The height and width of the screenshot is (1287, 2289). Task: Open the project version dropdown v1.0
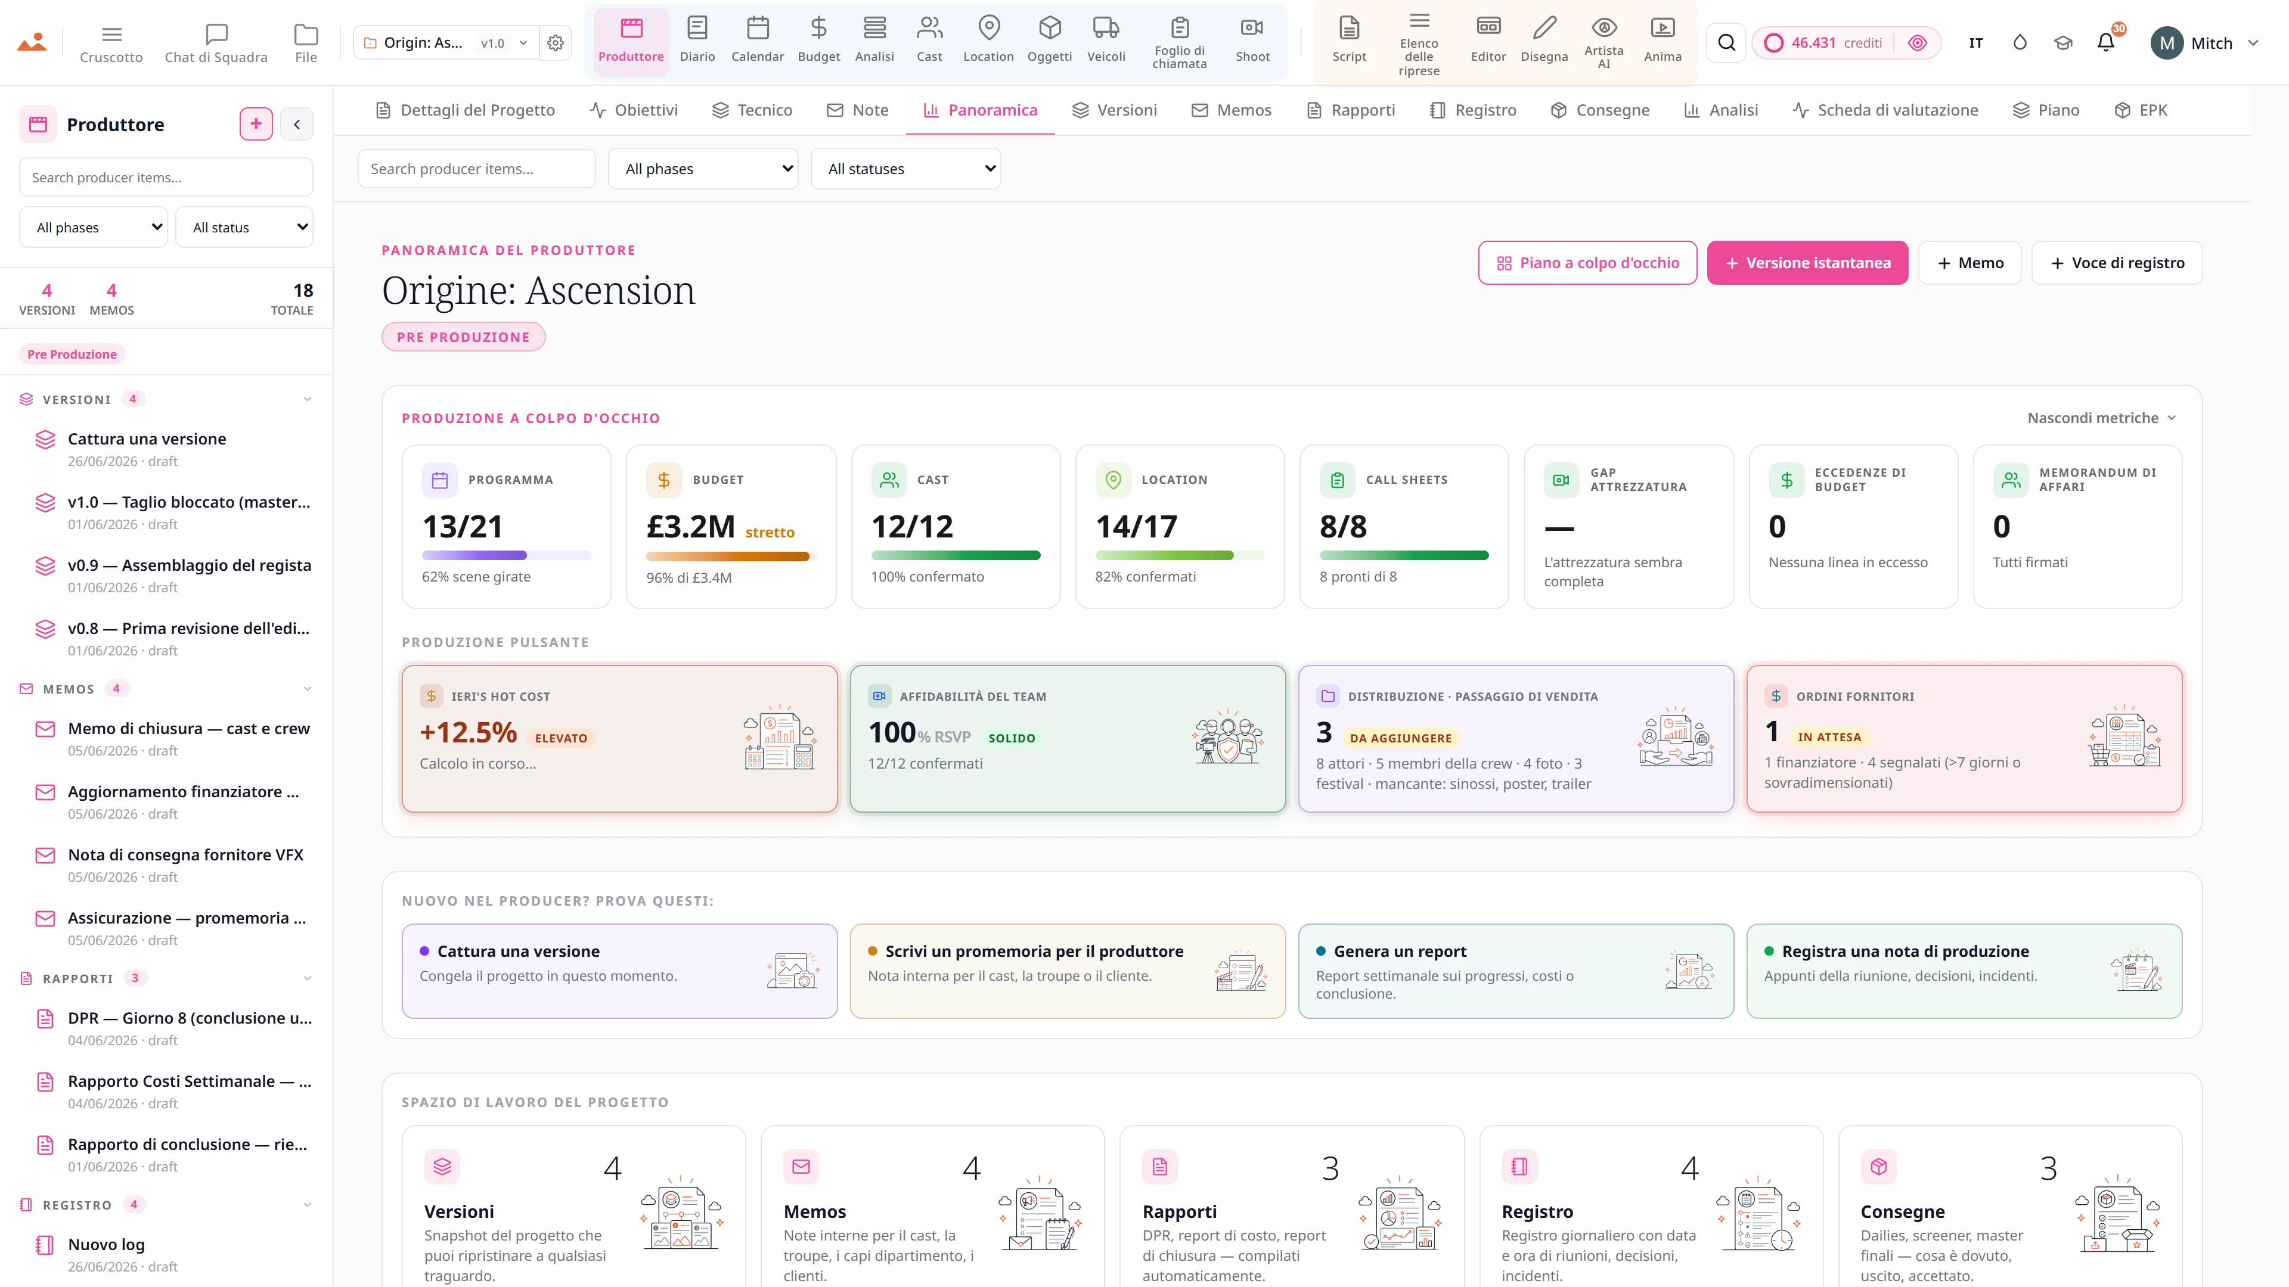pos(505,43)
